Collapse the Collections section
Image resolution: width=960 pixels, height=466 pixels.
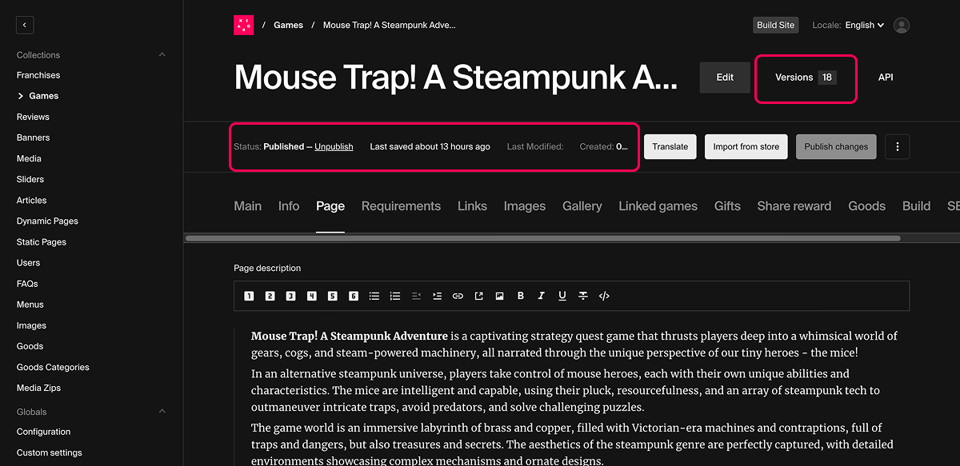[x=162, y=55]
